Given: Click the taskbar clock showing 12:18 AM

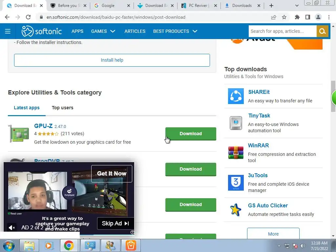Looking at the screenshot, I should tap(319, 246).
